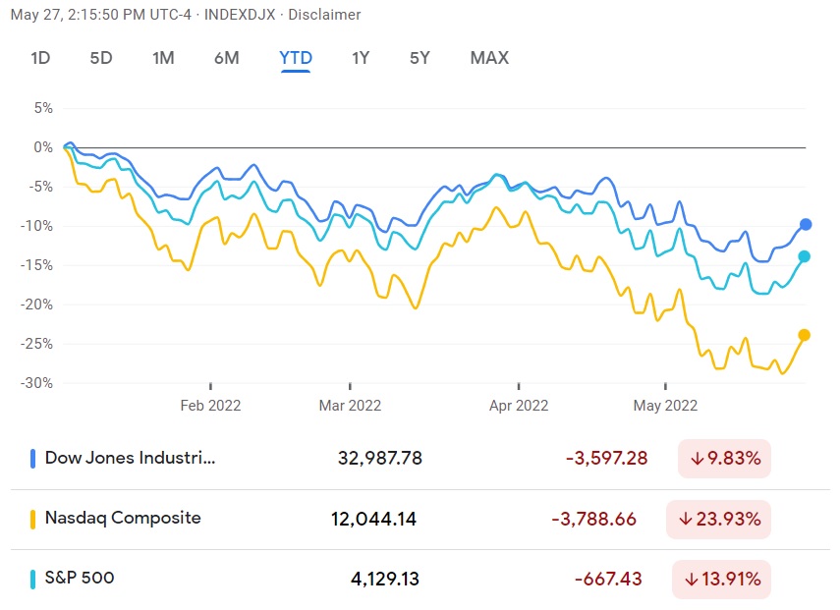
Task: Switch to the 5D time range
Action: [x=101, y=58]
